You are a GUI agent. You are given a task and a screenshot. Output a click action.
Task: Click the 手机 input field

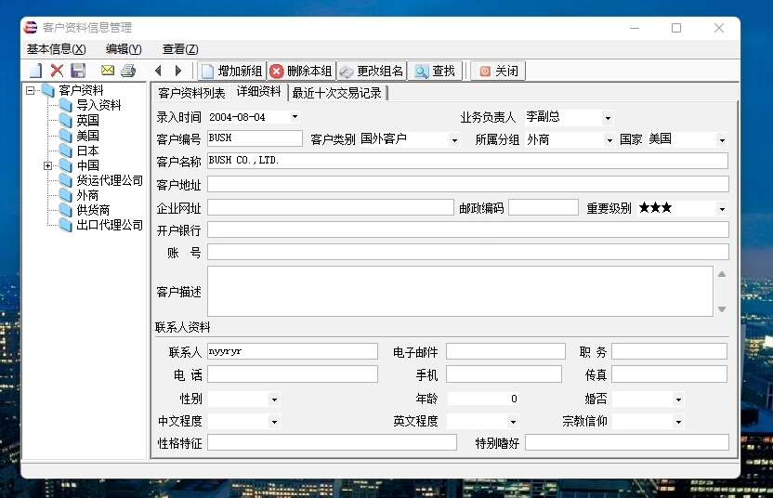pyautogui.click(x=504, y=374)
